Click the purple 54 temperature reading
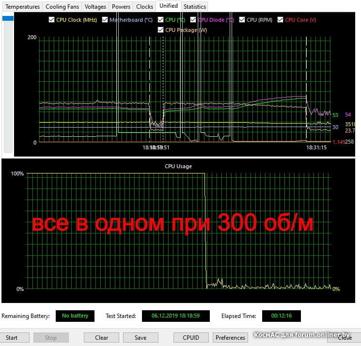The height and width of the screenshot is (346, 361). (x=348, y=115)
